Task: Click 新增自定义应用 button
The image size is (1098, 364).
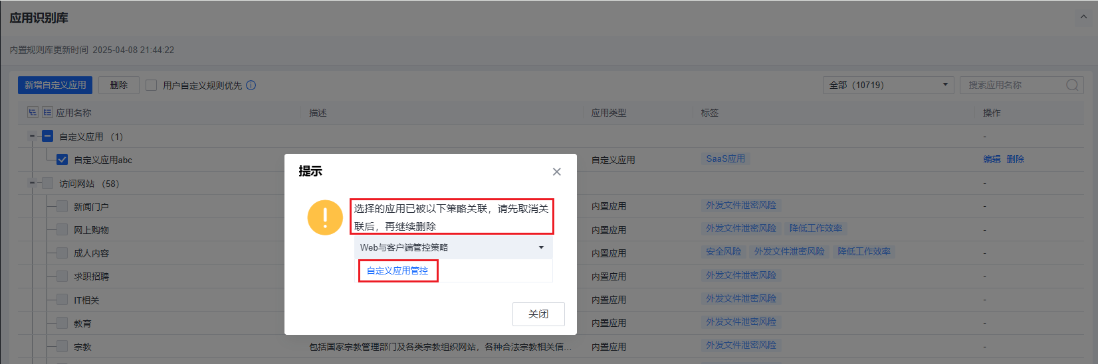Action: pos(55,85)
